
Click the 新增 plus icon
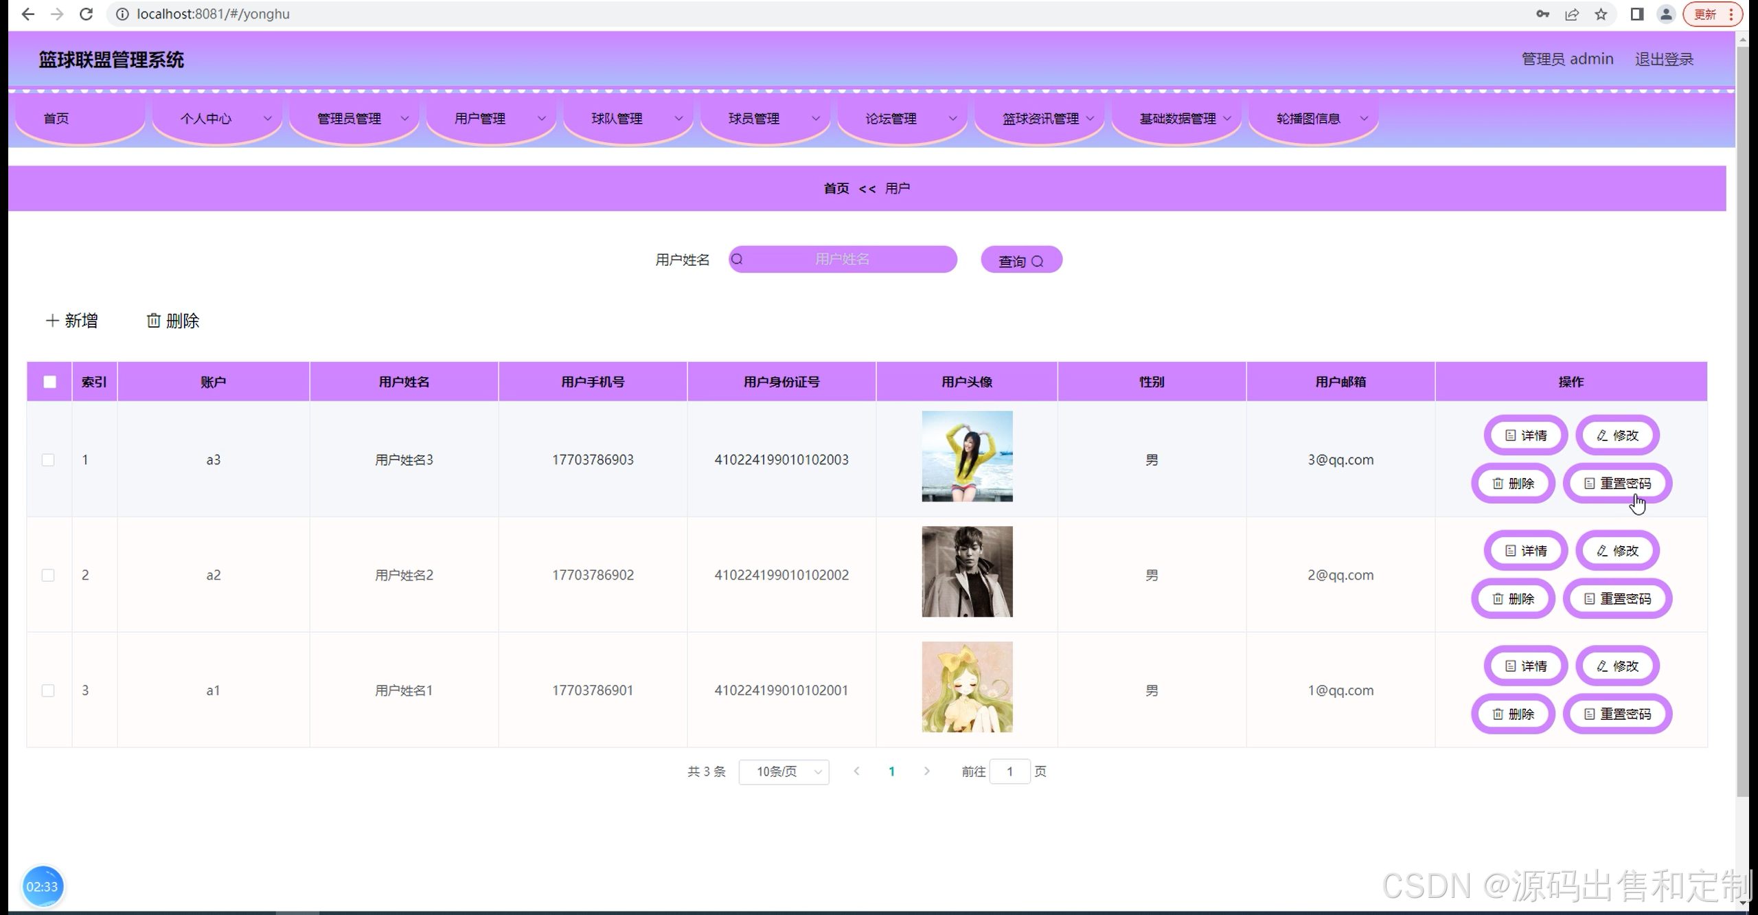(52, 321)
